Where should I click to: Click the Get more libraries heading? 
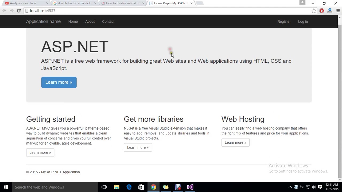click(x=154, y=119)
